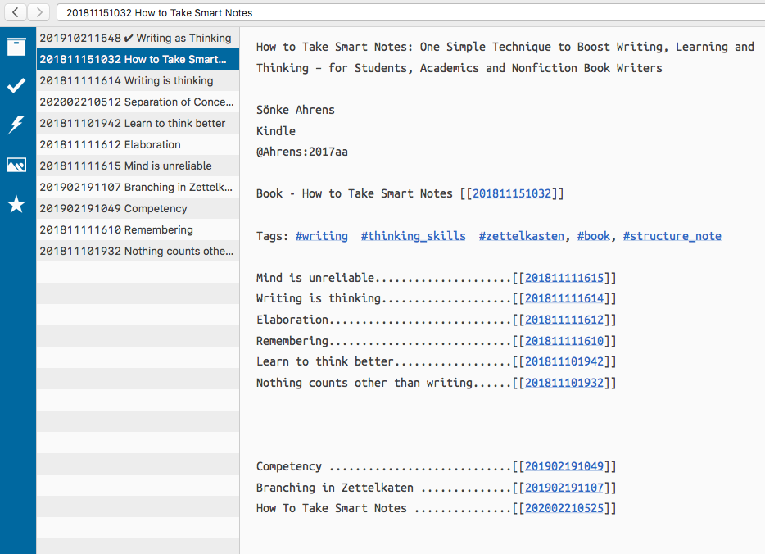Screen dimensions: 765x554
Task: Open note 201811101942 Learn to think better
Action: click(138, 123)
